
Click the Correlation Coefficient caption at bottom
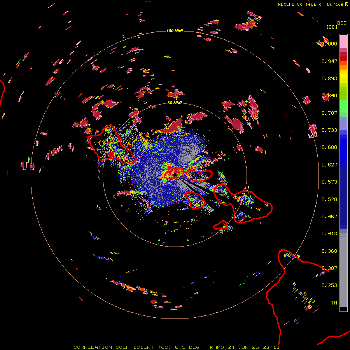coord(176,347)
